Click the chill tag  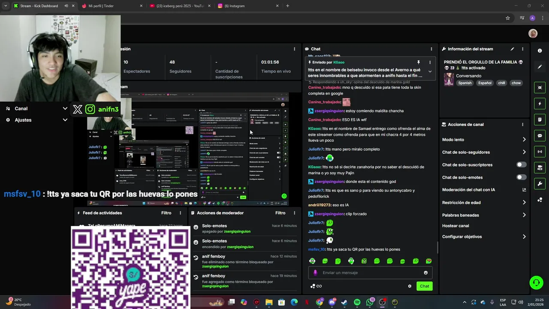(x=501, y=83)
